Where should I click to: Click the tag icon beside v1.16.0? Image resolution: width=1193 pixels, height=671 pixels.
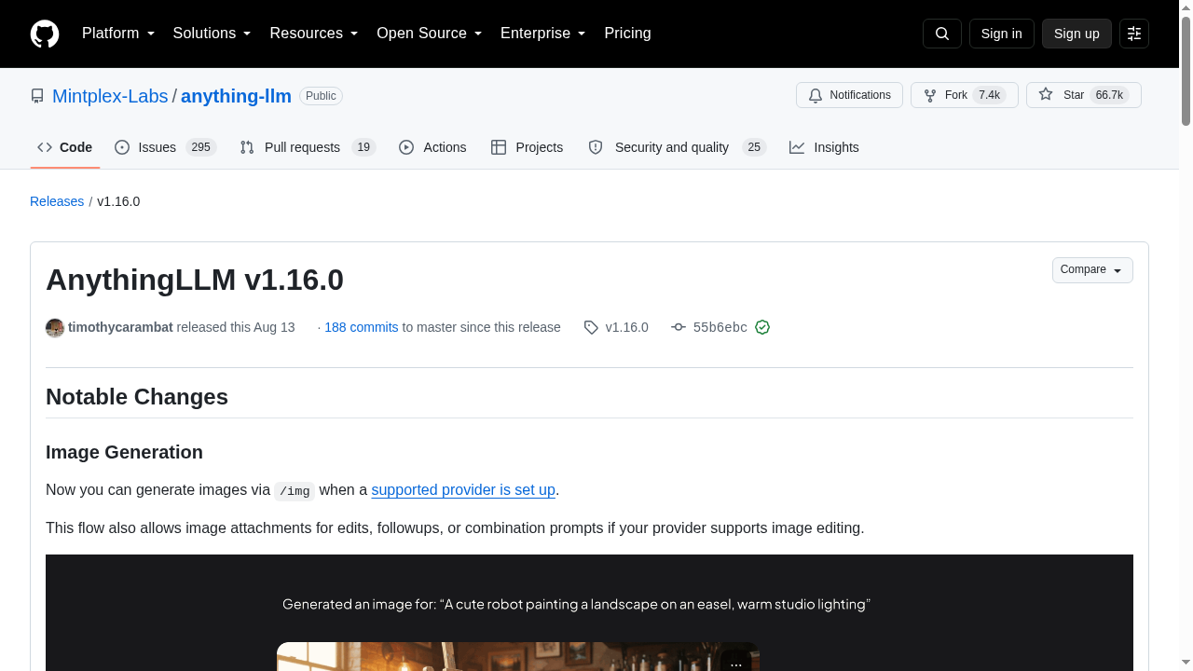pyautogui.click(x=591, y=327)
